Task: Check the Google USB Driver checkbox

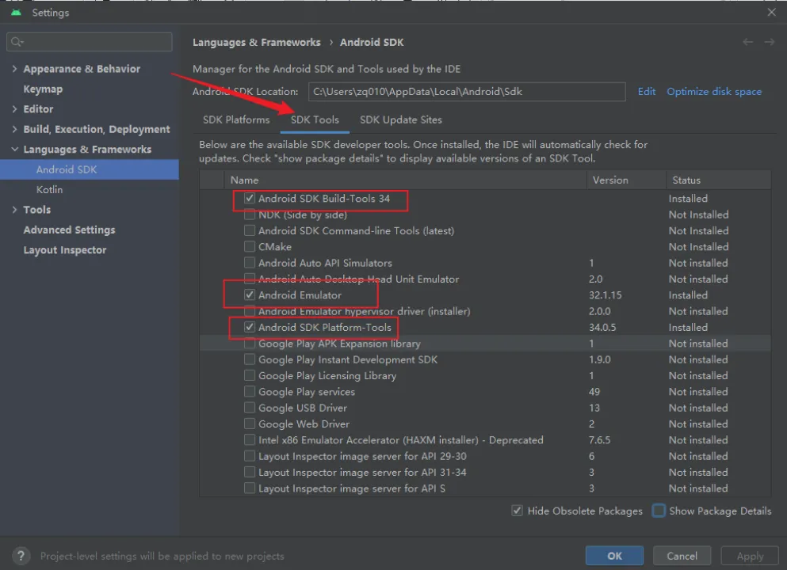Action: [250, 408]
